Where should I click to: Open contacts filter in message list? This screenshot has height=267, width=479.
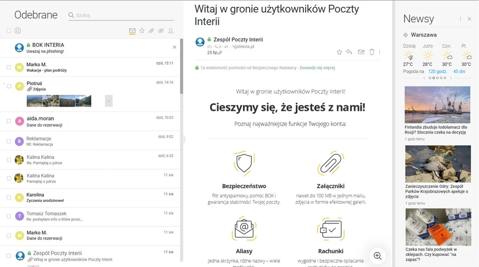click(x=171, y=31)
